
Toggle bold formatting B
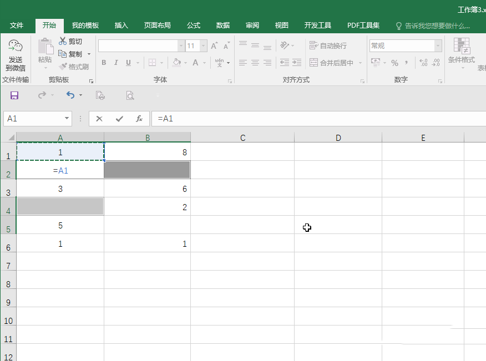point(104,63)
